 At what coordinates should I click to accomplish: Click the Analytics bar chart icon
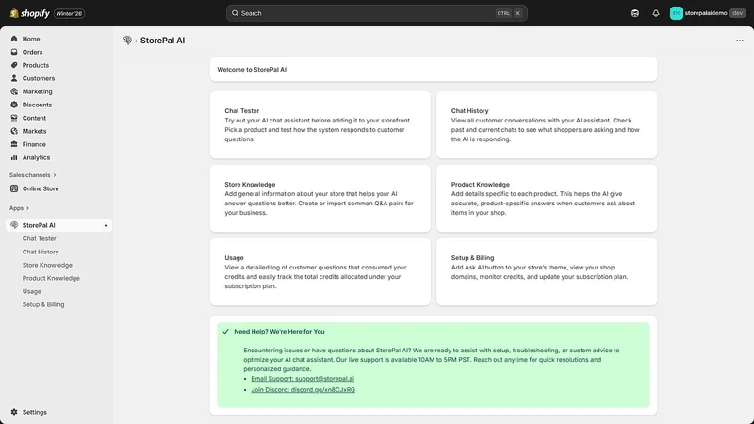pos(14,157)
